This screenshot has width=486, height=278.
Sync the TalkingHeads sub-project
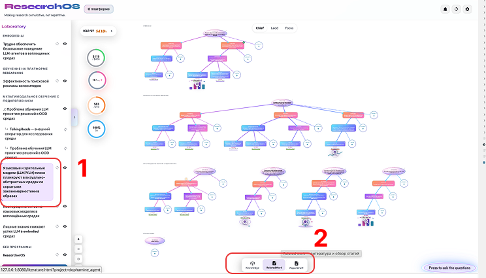(65, 130)
